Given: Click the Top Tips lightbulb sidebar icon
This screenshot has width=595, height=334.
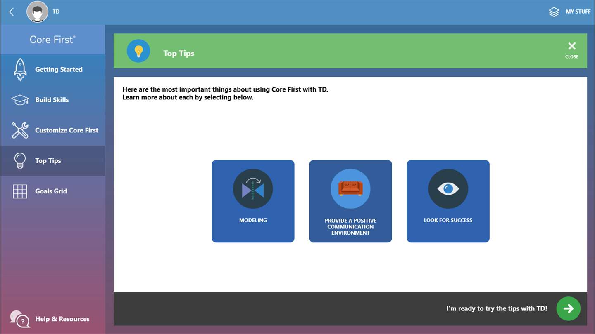Looking at the screenshot, I should tap(20, 161).
